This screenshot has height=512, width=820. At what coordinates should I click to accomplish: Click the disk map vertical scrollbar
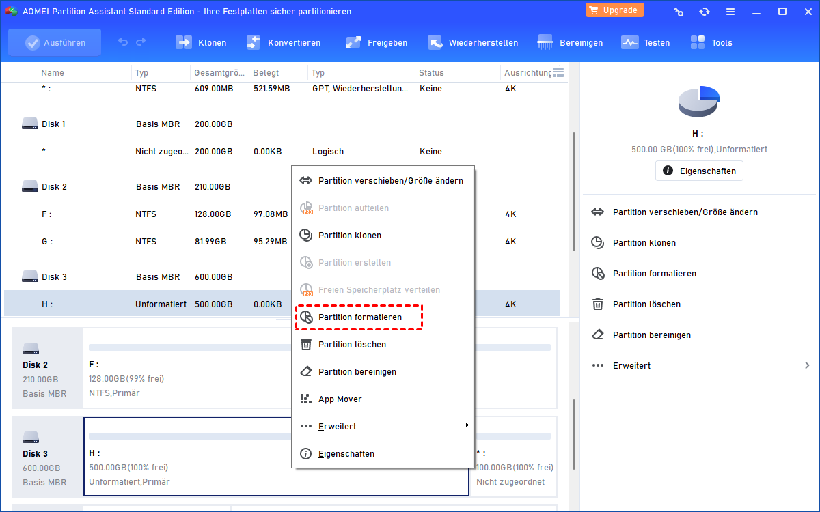click(573, 434)
